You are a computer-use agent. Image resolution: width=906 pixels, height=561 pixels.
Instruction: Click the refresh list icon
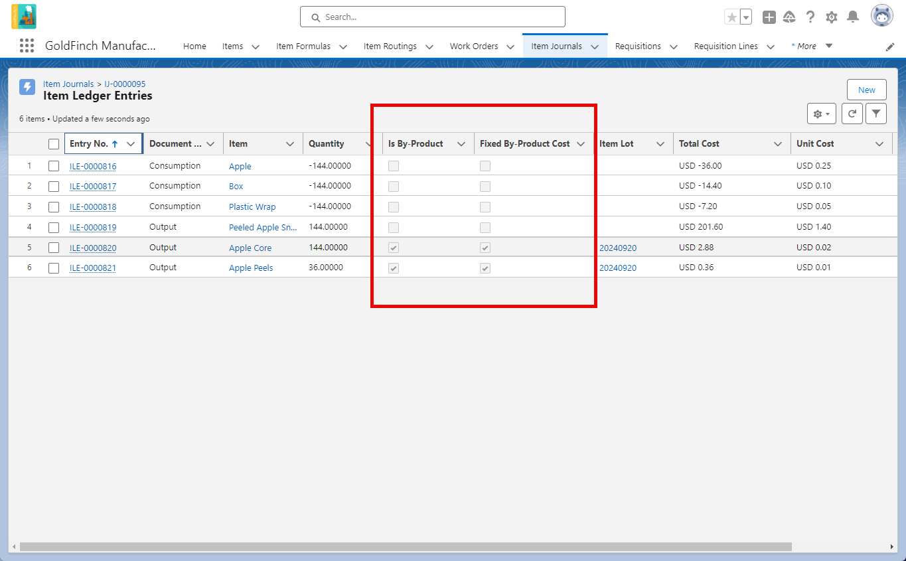point(852,114)
